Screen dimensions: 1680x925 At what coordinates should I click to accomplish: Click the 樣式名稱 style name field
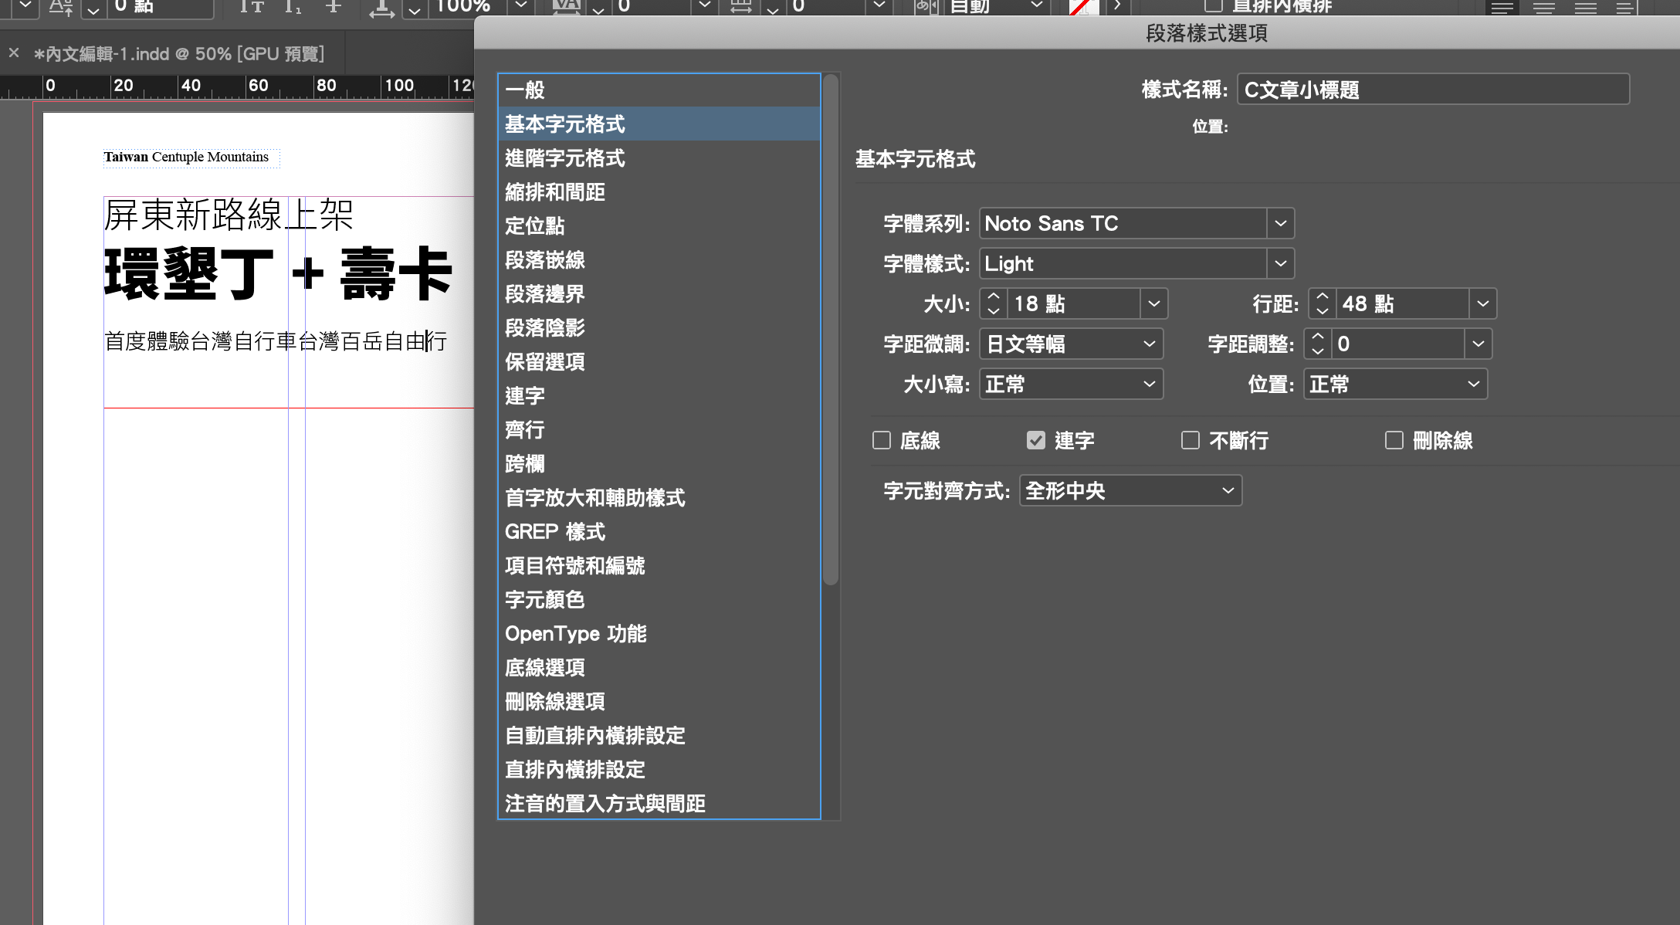(1432, 90)
